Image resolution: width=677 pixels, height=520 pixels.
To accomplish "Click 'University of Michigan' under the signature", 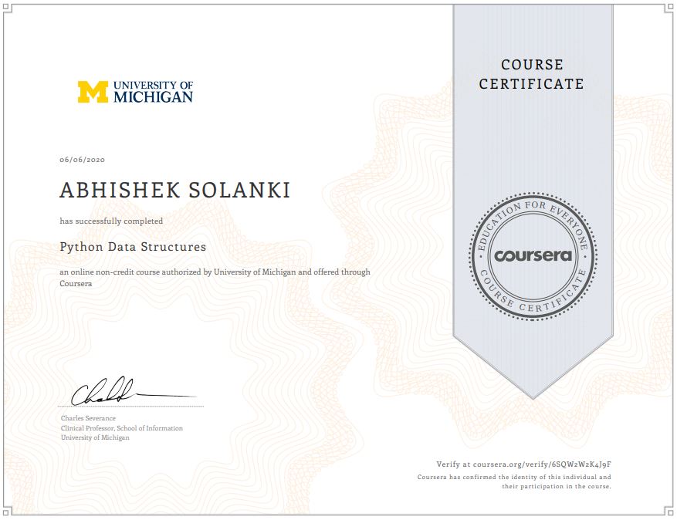I will [95, 437].
